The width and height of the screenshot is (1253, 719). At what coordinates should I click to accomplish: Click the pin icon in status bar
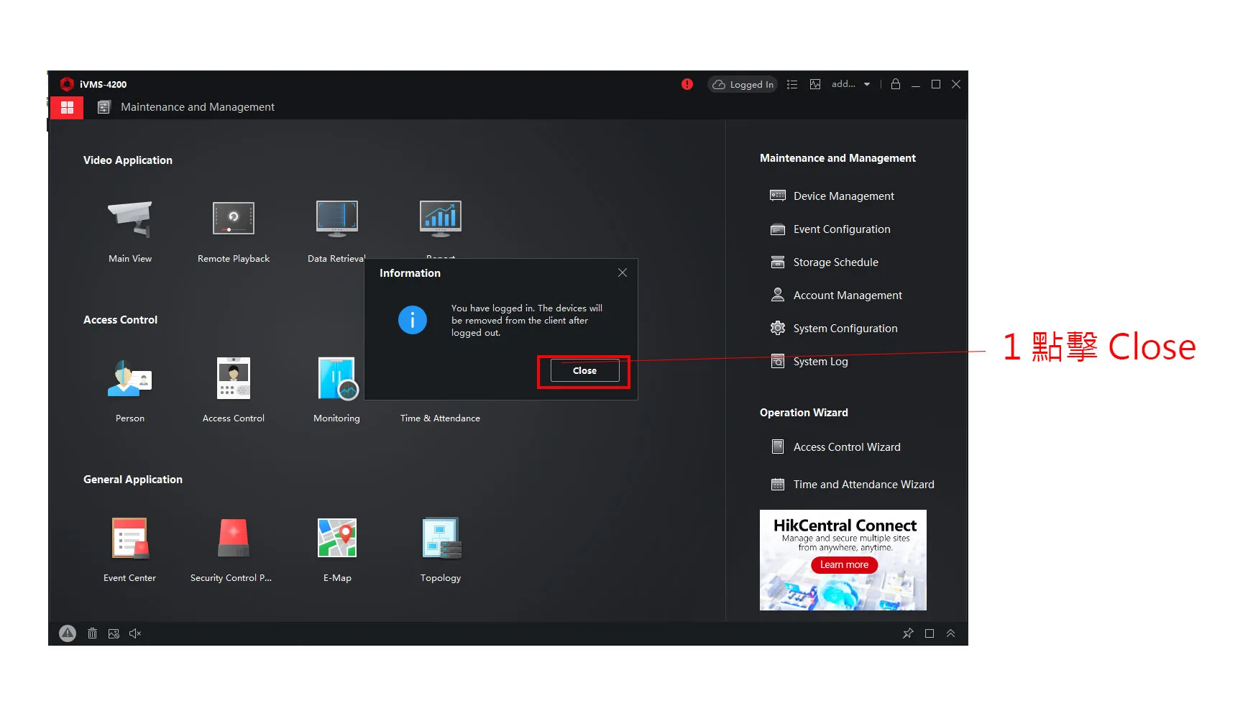pos(908,633)
